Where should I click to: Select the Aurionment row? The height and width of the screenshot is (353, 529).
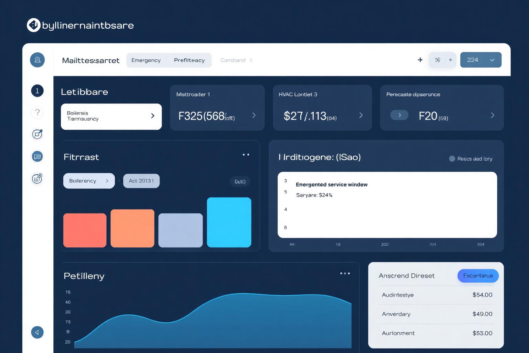(436, 333)
